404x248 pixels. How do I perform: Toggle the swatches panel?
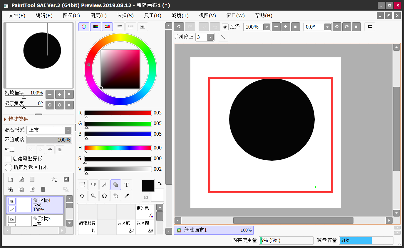tap(131, 27)
